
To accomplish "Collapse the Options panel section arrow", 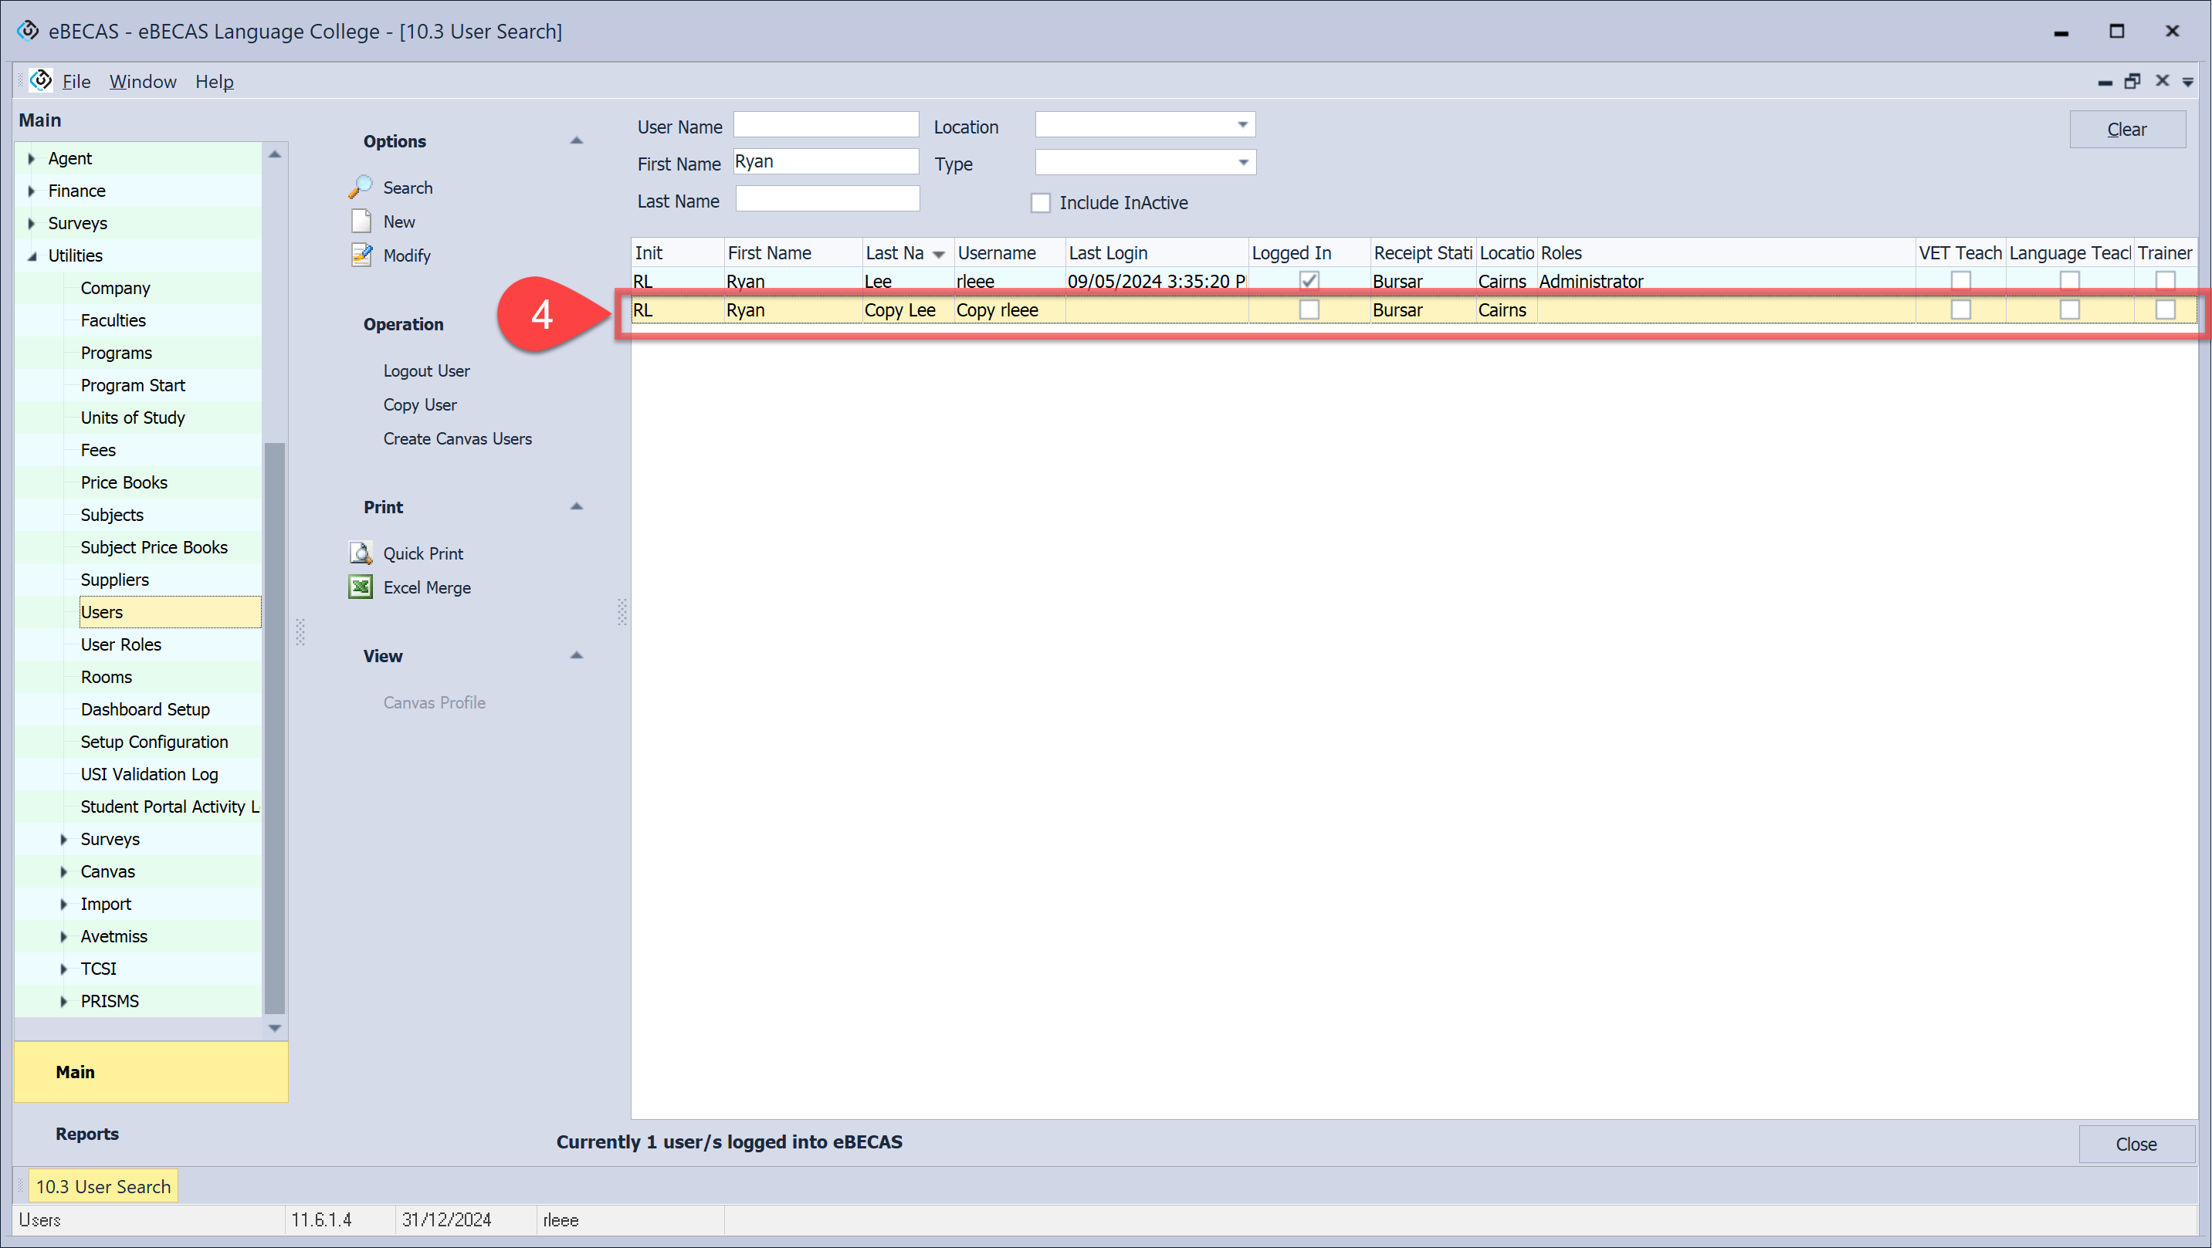I will 576,140.
